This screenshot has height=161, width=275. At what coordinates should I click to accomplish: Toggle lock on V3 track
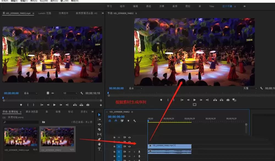(x=114, y=137)
